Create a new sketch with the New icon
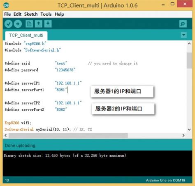The width and height of the screenshot is (195, 186). pos(29,24)
